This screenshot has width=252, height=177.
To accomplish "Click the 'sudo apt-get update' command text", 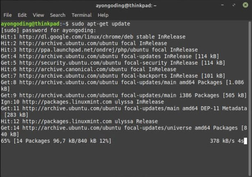I will [101, 24].
